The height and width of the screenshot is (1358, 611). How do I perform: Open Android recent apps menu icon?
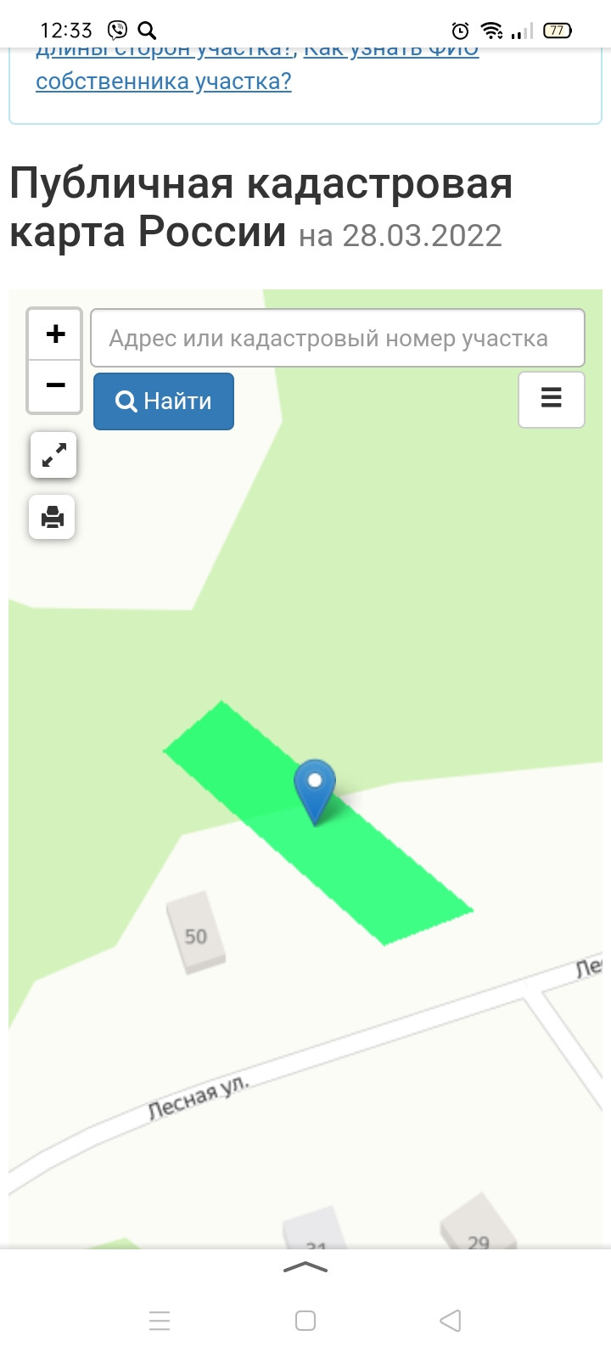point(160,1321)
